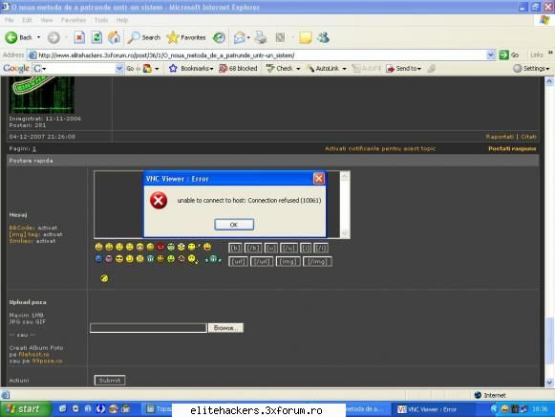Open the filehost.ro link
This screenshot has height=417, width=555.
[x=33, y=354]
